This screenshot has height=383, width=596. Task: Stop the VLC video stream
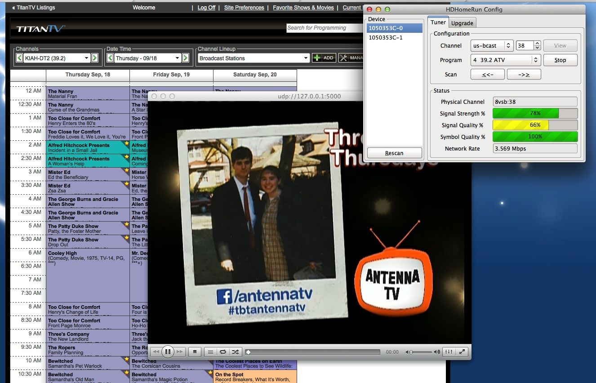(x=195, y=352)
